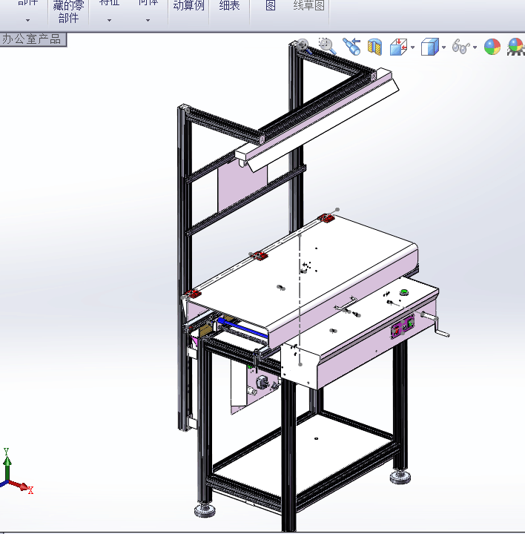The height and width of the screenshot is (534, 525).
Task: Return to the Previous View
Action: pos(351,46)
